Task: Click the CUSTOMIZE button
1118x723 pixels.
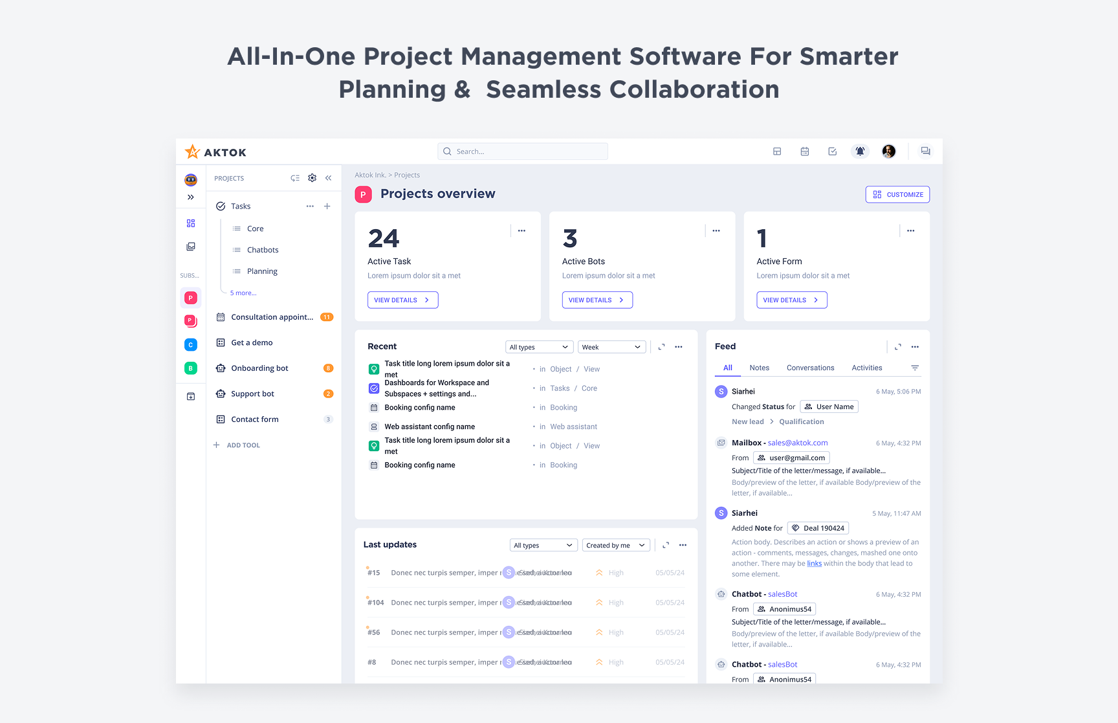Action: 897,194
